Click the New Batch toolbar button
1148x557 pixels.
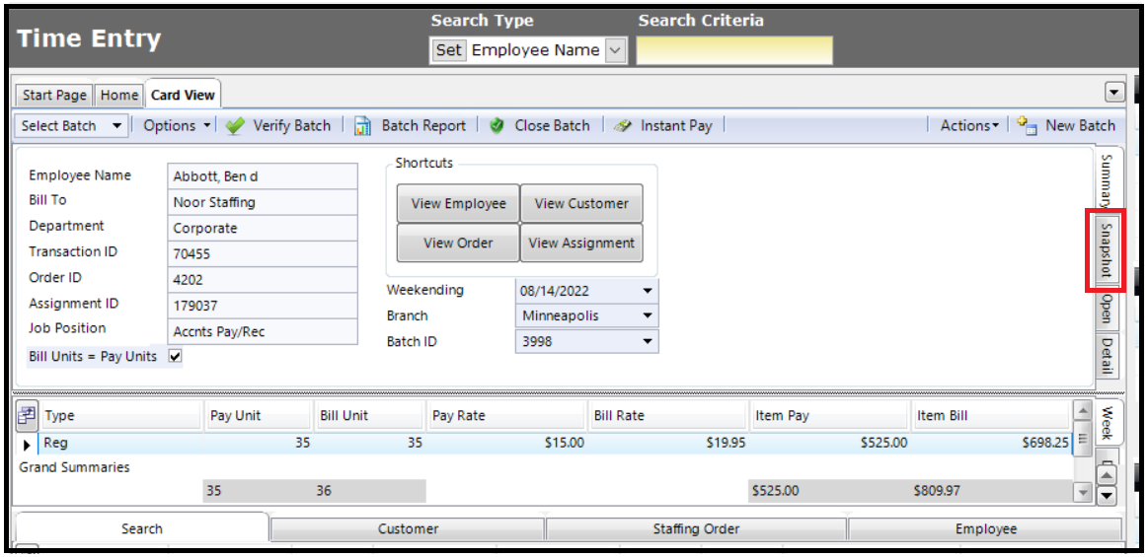(1066, 126)
